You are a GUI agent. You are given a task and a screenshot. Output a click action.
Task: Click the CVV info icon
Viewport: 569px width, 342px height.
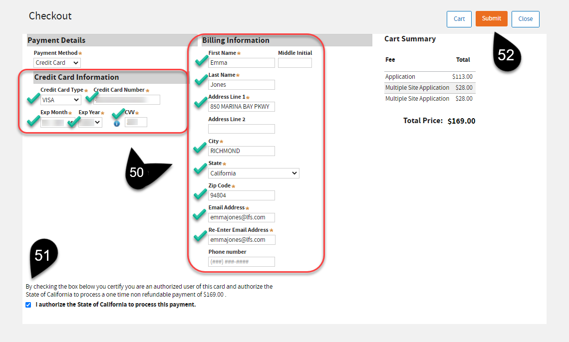click(x=117, y=123)
